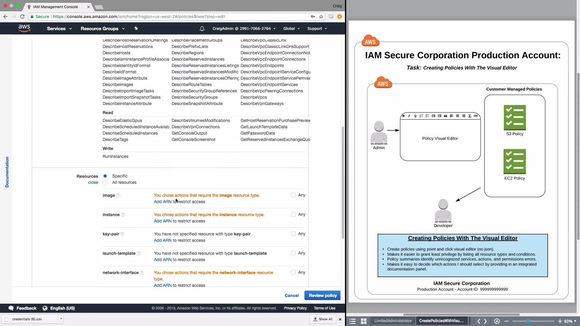Click the browser address bar URL

pos(139,17)
